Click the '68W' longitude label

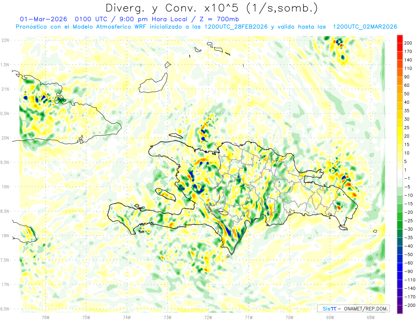[371, 317]
